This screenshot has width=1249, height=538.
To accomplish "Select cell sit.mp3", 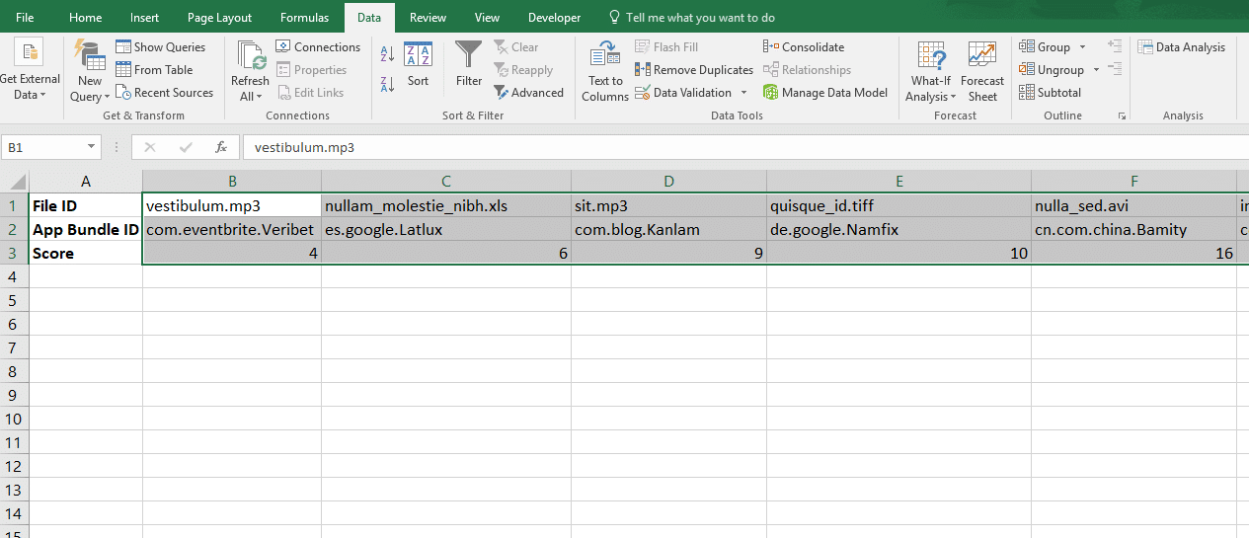I will pyautogui.click(x=668, y=205).
